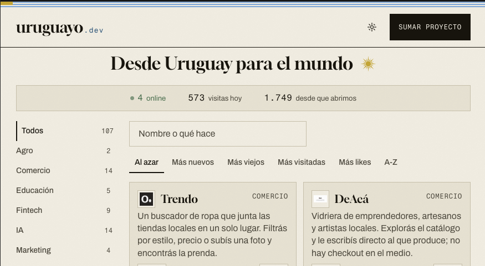The height and width of the screenshot is (266, 485).
Task: Open the DeAcá logo thumbnail
Action: [x=320, y=199]
